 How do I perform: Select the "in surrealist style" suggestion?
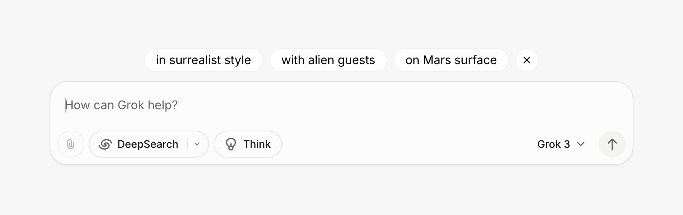pos(203,60)
